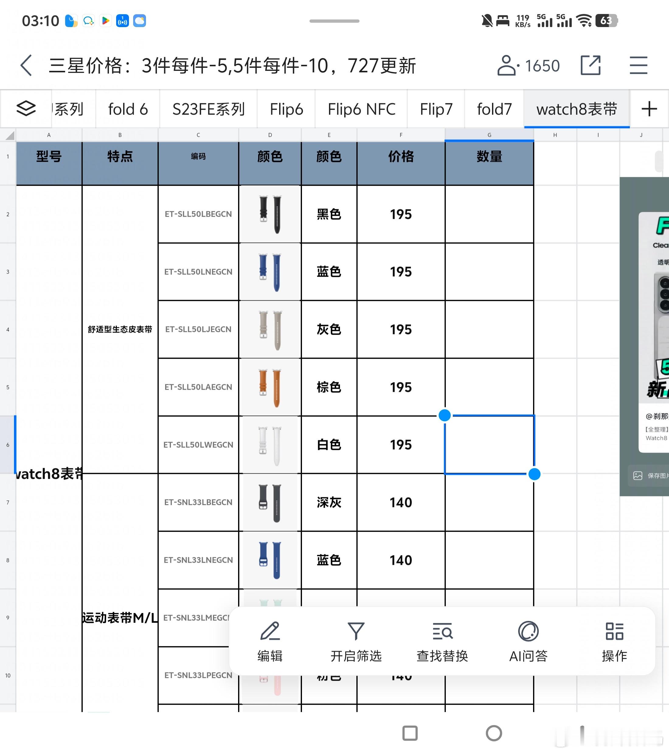Tap the black strap thumbnail image
The height and width of the screenshot is (754, 669).
(x=270, y=214)
